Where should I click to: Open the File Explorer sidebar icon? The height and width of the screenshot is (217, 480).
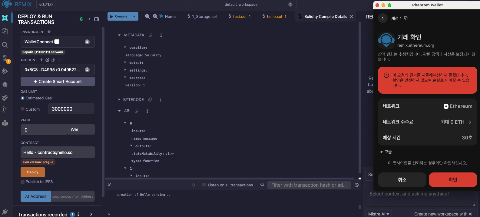click(x=5, y=31)
